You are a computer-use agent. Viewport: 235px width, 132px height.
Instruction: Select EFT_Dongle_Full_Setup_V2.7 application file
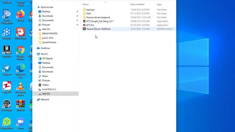100,21
